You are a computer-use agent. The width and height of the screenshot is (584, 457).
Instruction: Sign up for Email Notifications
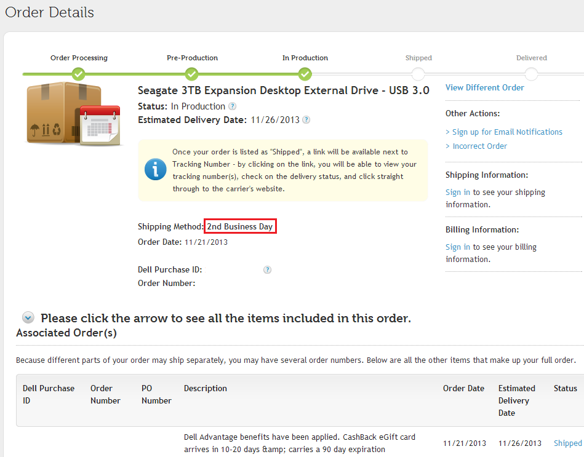point(507,132)
